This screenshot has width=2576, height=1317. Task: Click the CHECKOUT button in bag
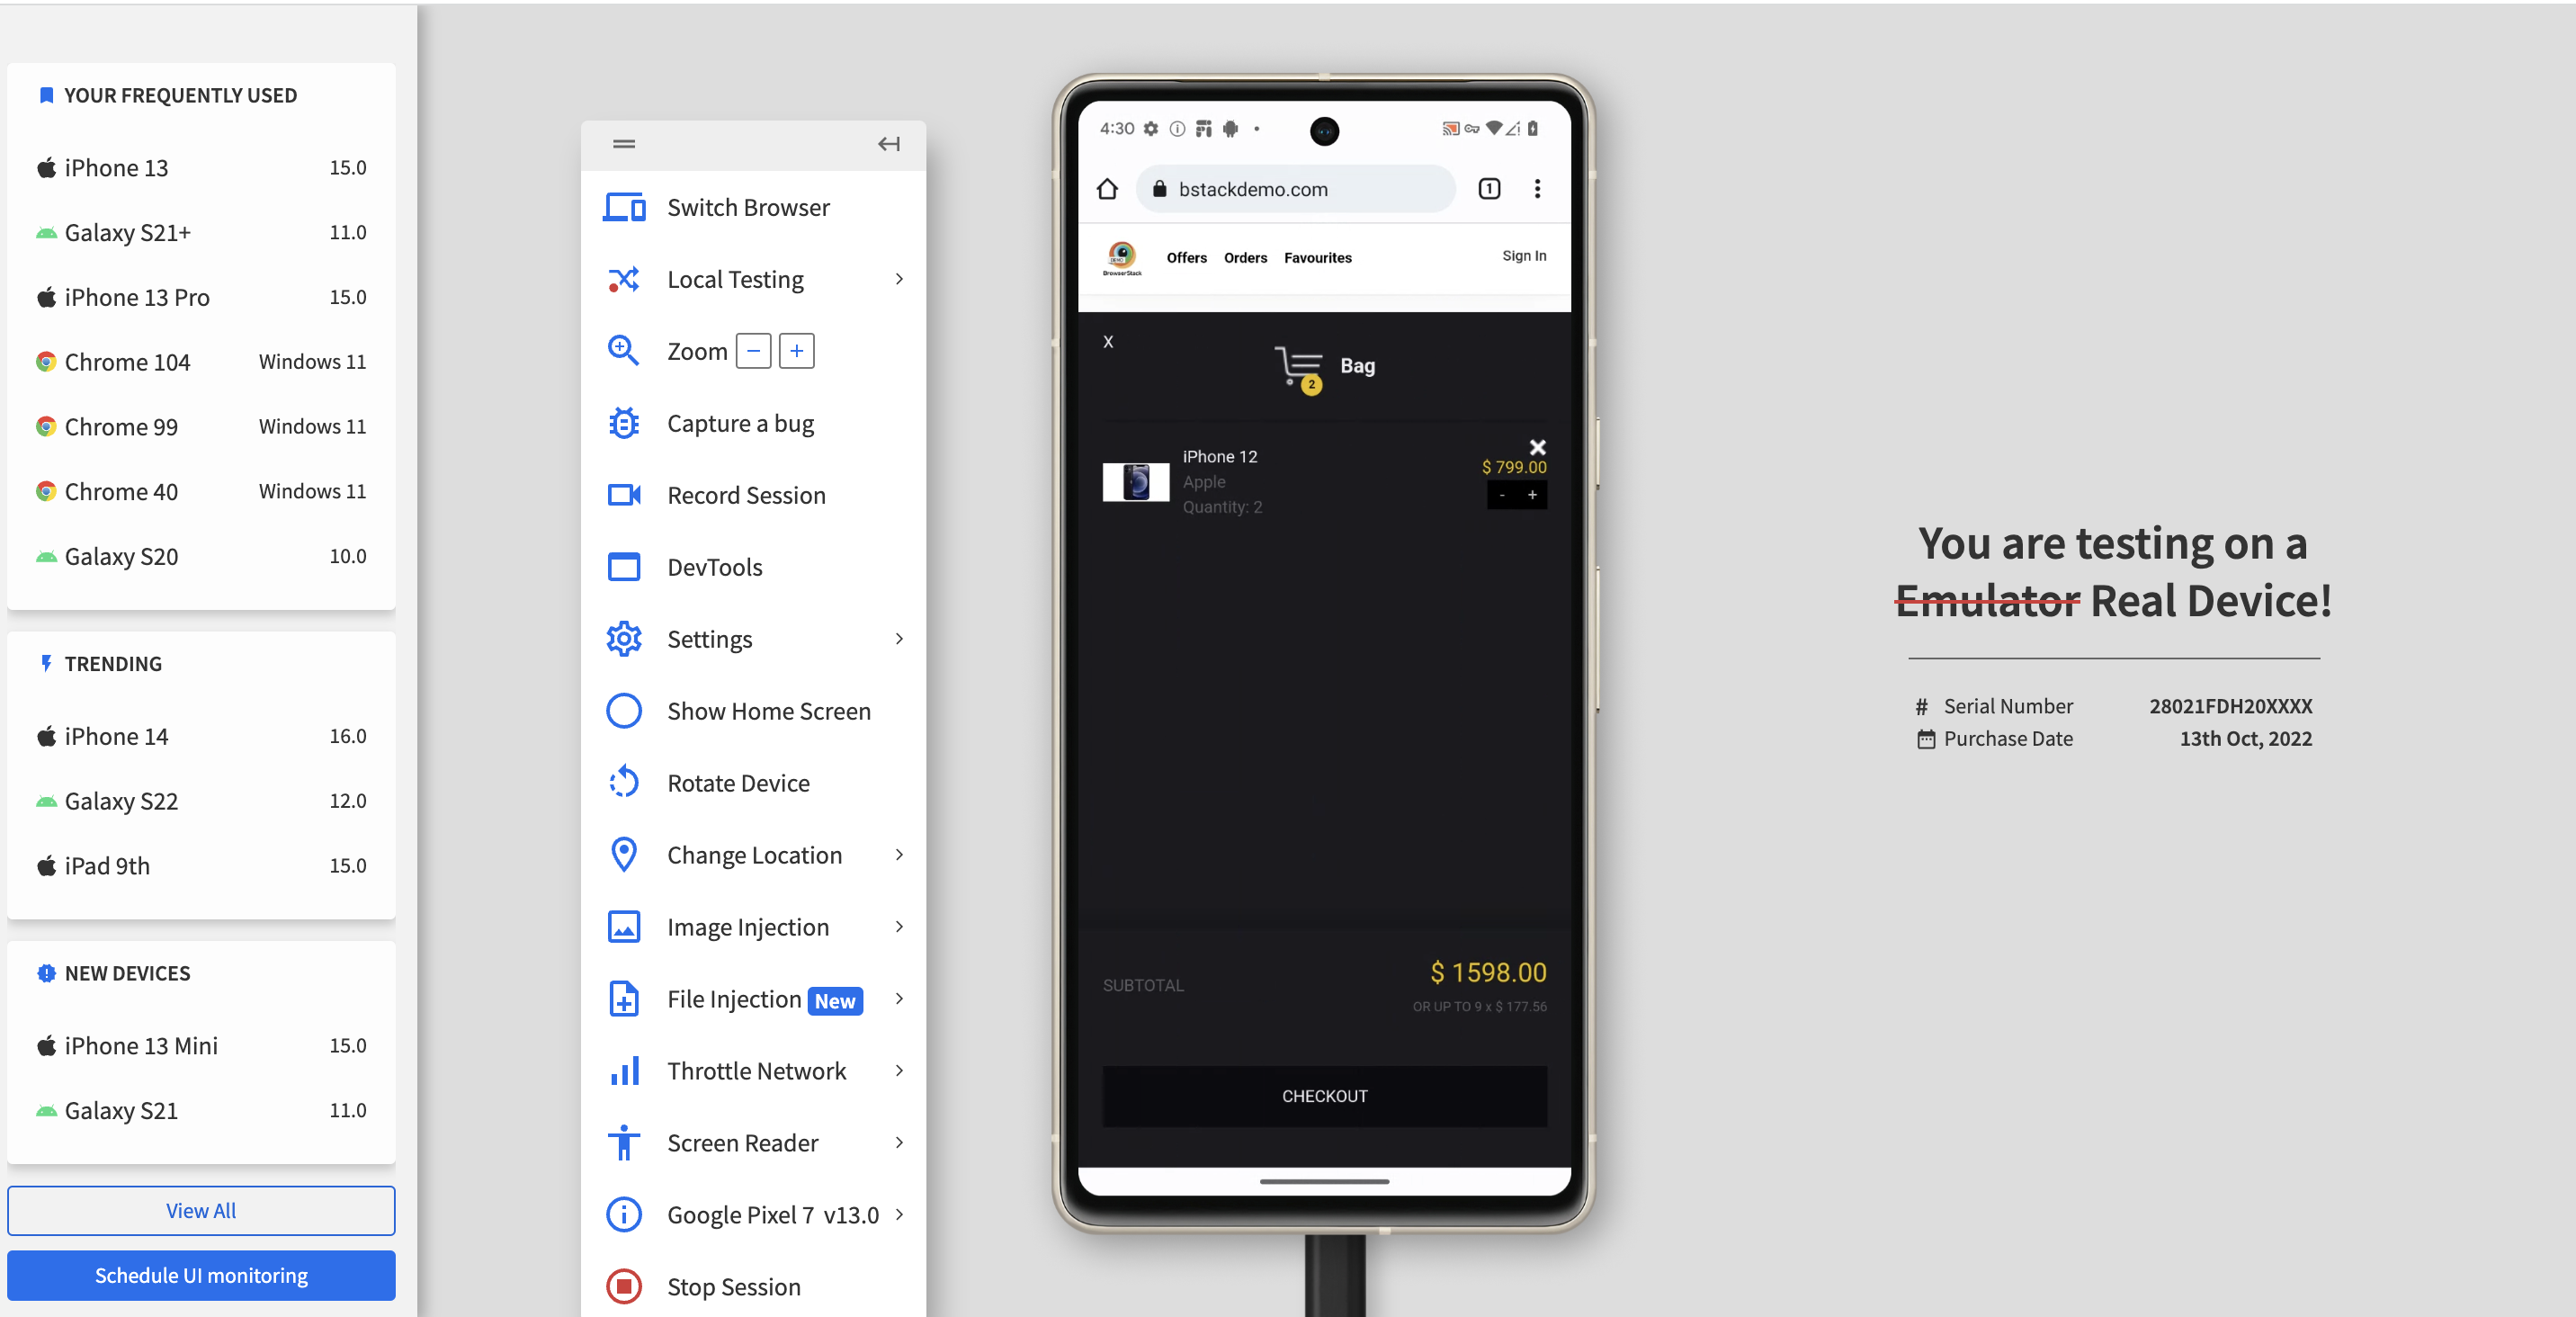tap(1323, 1096)
